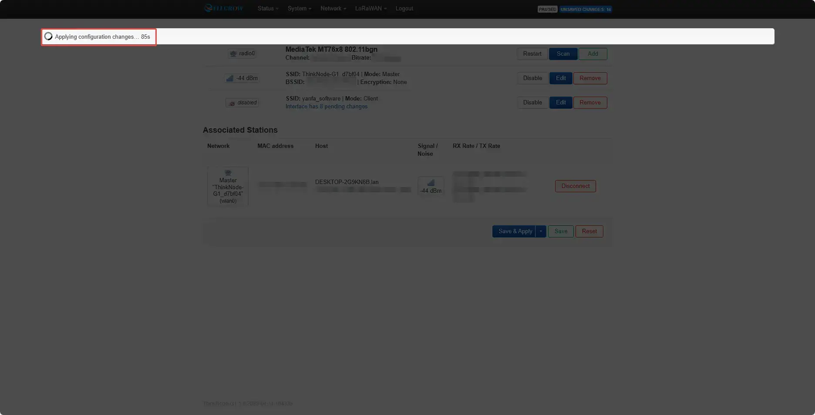This screenshot has height=415, width=815.
Task: Open the 'Interface has 8 pending changes' link
Action: (x=326, y=107)
